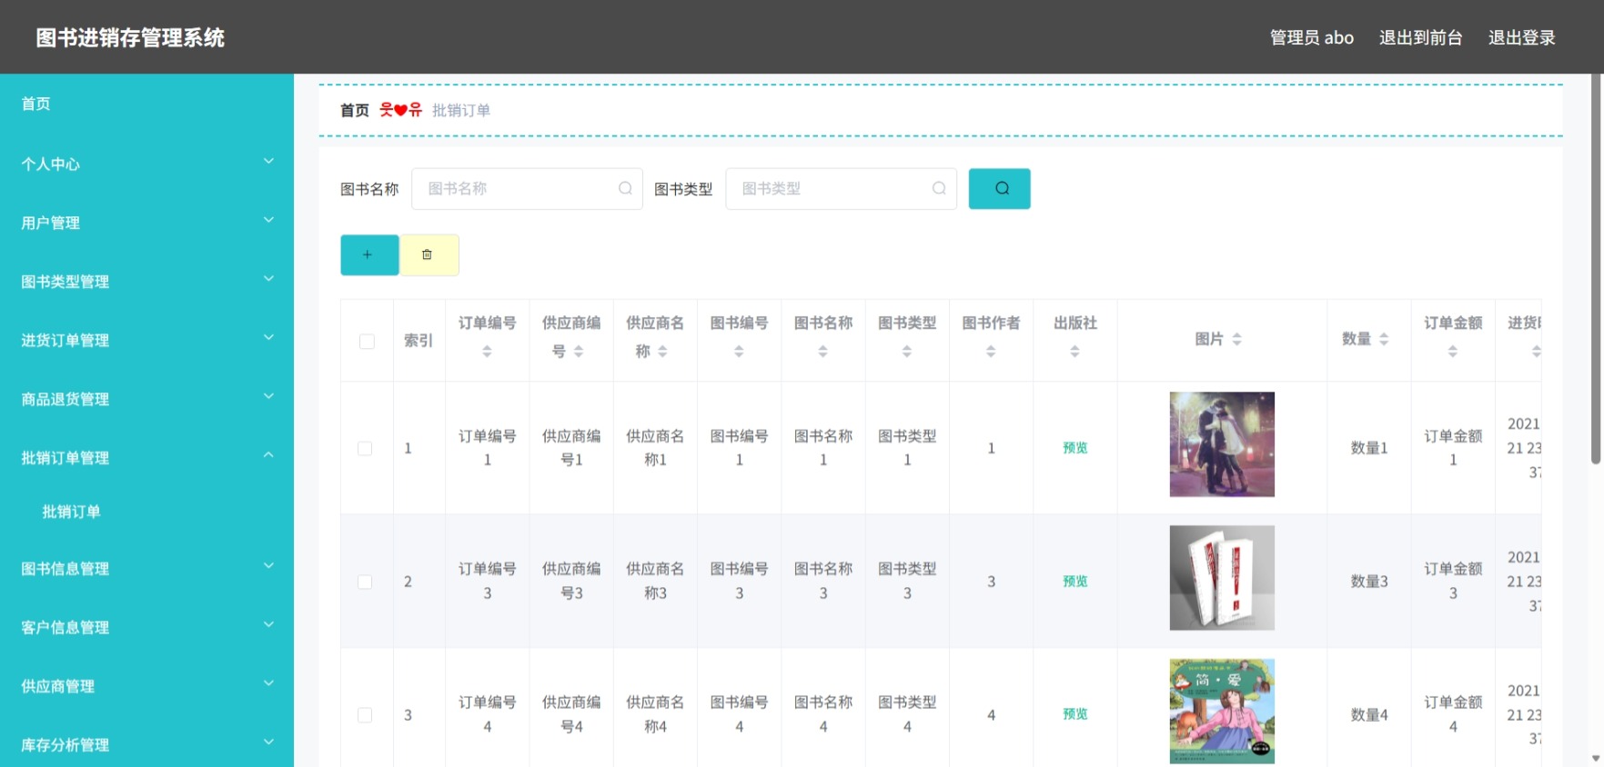The image size is (1604, 767).
Task: Expand 库存分析管理 menu chevron
Action: pos(268,742)
